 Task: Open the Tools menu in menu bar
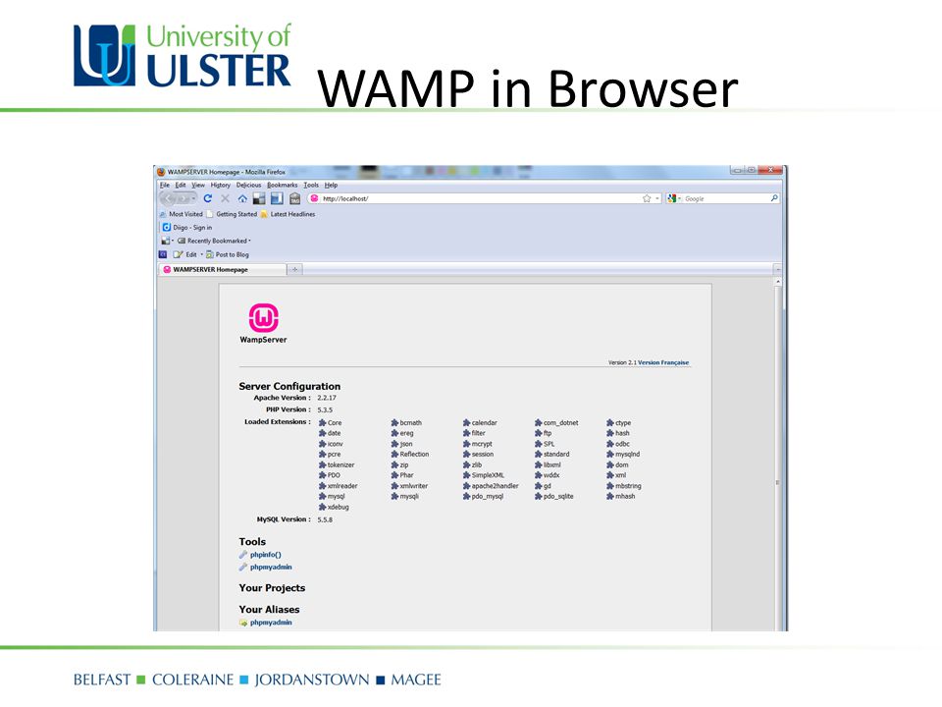(311, 186)
